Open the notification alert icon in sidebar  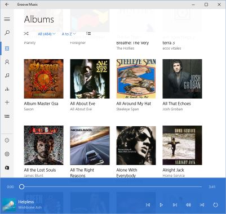[7, 140]
